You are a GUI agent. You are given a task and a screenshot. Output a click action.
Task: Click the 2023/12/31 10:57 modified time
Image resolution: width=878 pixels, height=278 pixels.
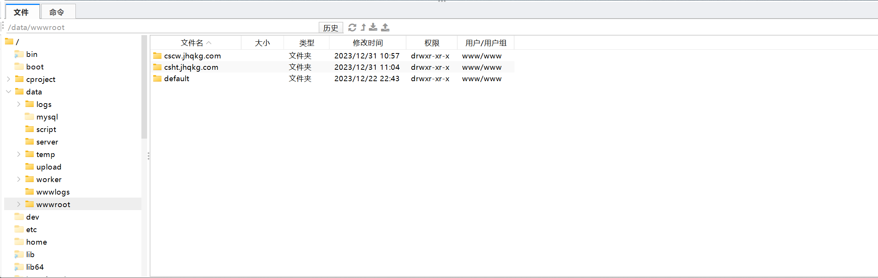[367, 56]
